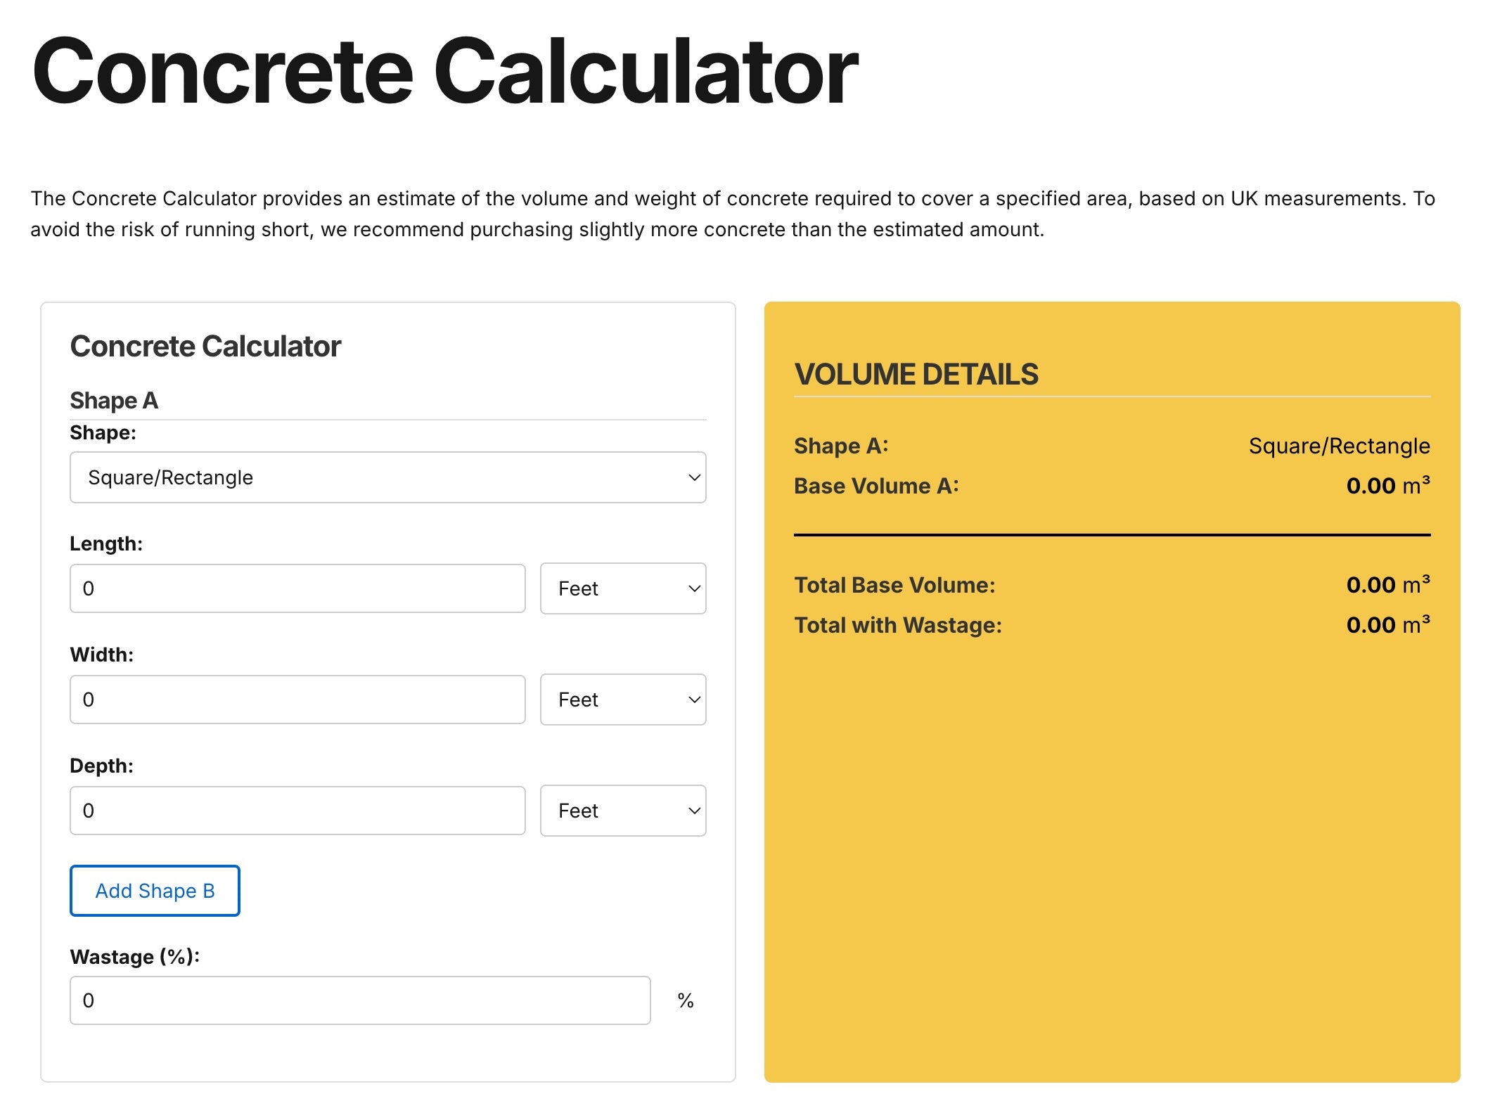Image resolution: width=1502 pixels, height=1115 pixels.
Task: Focus the Wastage percentage input field
Action: point(360,1000)
